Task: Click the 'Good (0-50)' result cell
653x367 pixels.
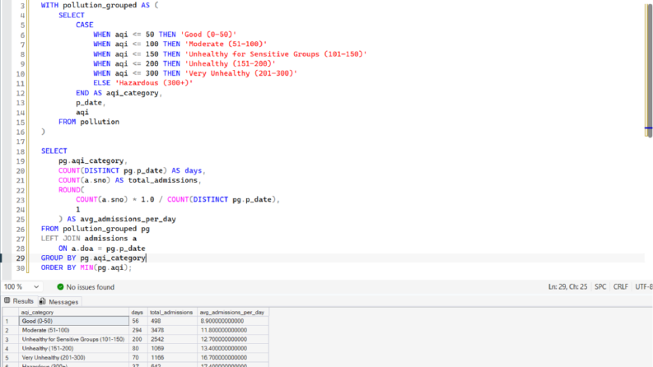Action: pyautogui.click(x=74, y=321)
